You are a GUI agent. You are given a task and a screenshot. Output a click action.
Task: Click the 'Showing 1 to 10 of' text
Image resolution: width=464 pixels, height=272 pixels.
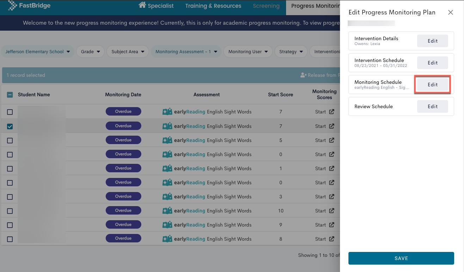(x=319, y=255)
